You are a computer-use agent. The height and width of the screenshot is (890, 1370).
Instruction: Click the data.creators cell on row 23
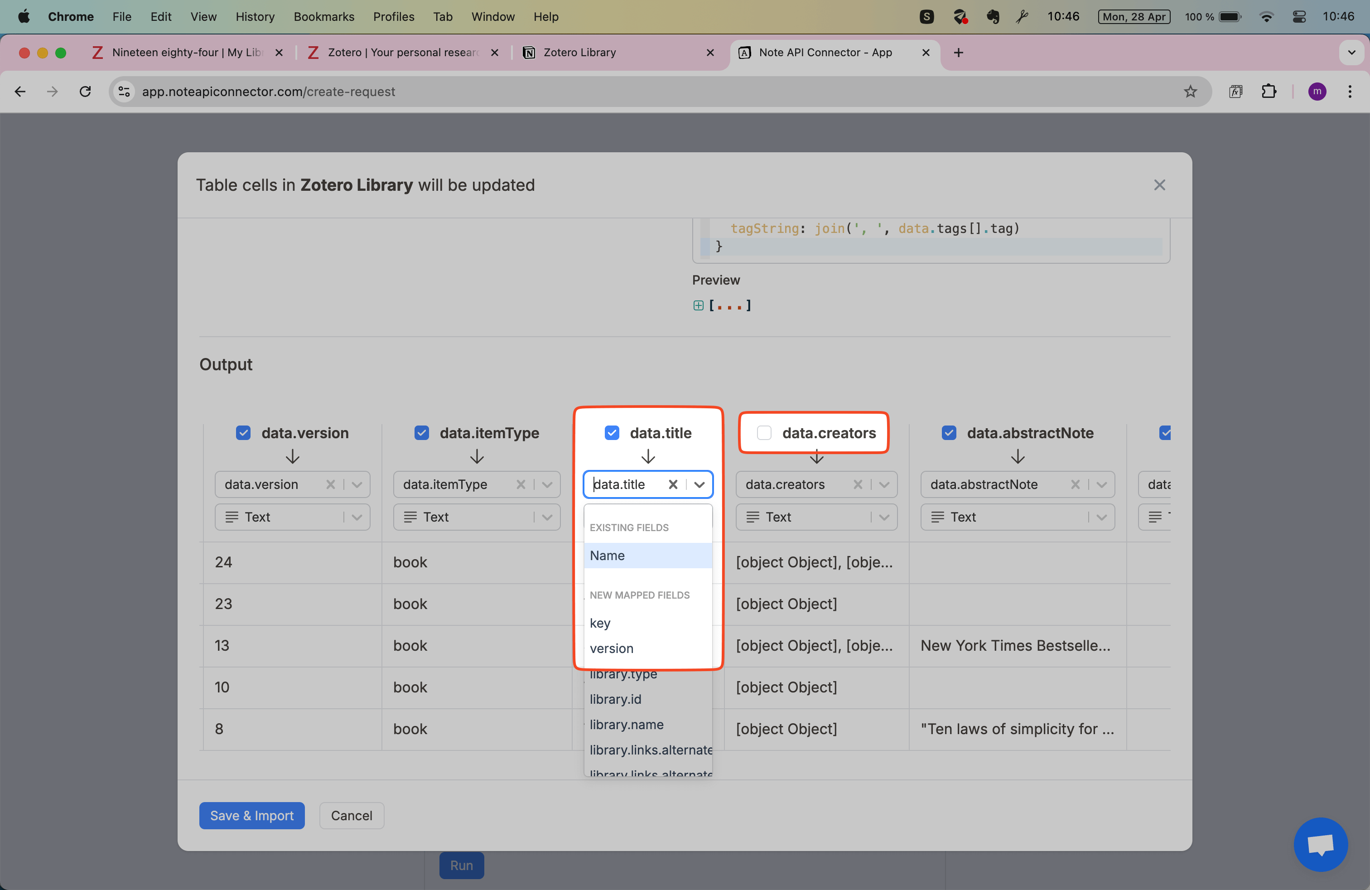pos(816,604)
